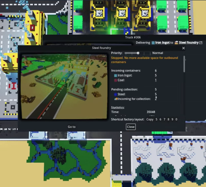Select factory layout shortcut slot 7
The image size is (206, 187).
[165, 120]
